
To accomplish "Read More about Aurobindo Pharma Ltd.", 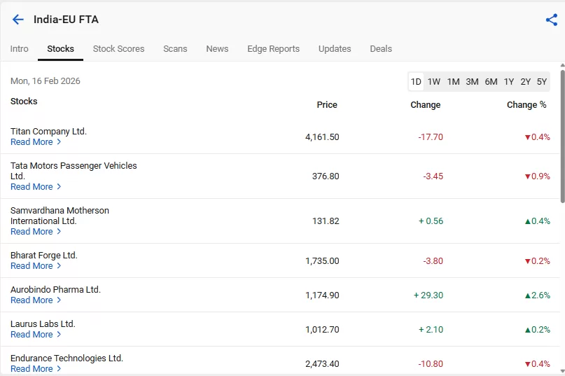I will pyautogui.click(x=36, y=300).
